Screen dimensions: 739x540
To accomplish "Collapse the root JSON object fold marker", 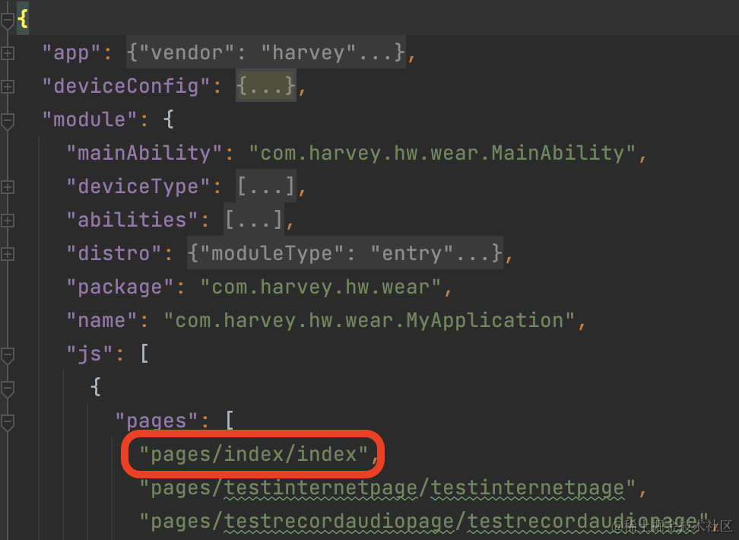I will (7, 21).
